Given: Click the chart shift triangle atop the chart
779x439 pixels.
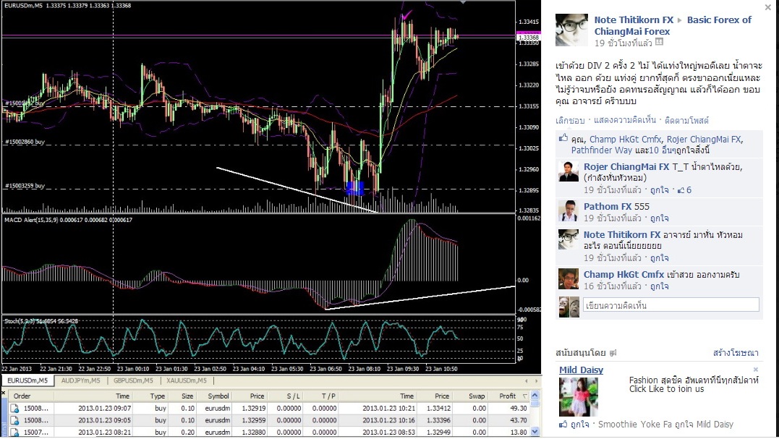Looking at the screenshot, I should (463, 2).
